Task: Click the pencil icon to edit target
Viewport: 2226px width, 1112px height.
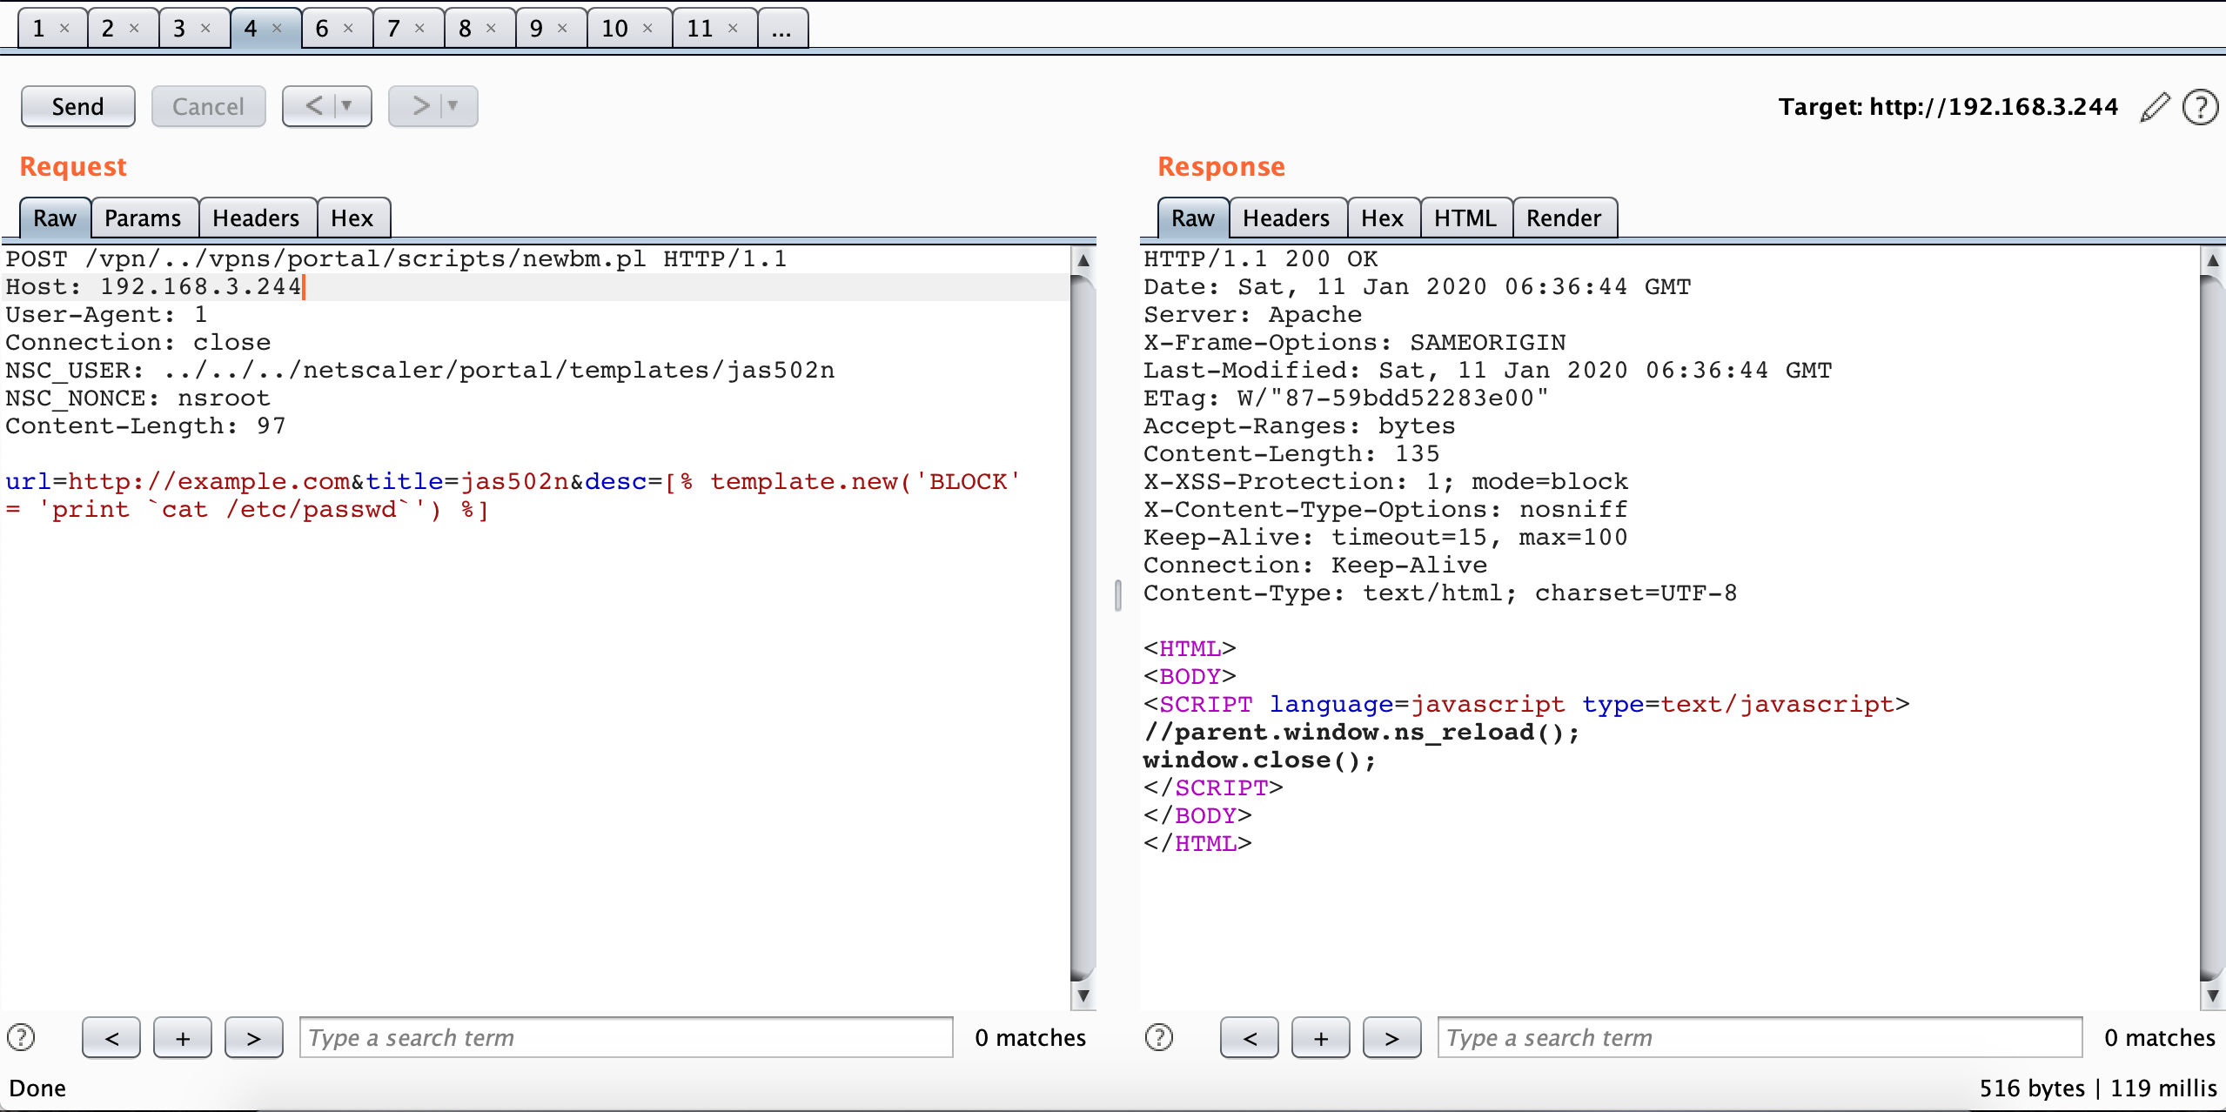Action: pos(2154,107)
